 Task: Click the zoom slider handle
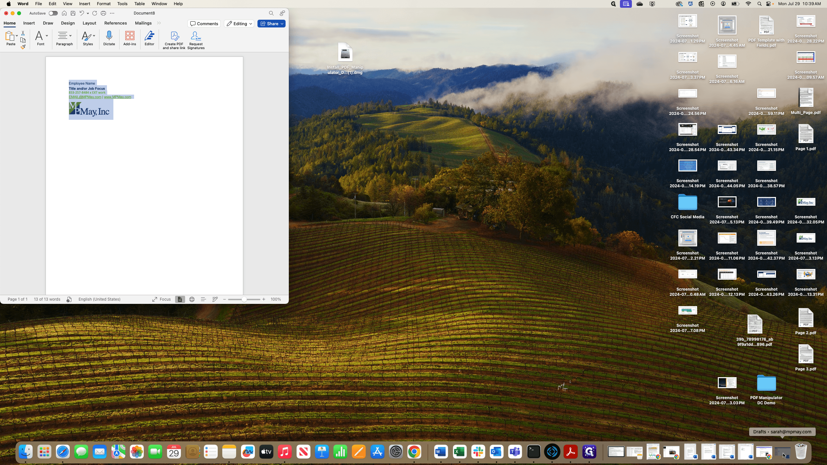click(x=244, y=299)
